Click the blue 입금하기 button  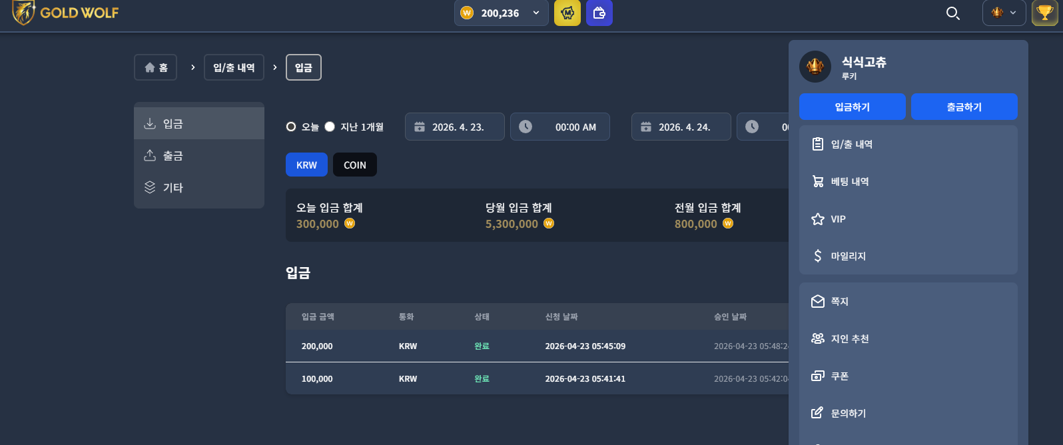[853, 107]
